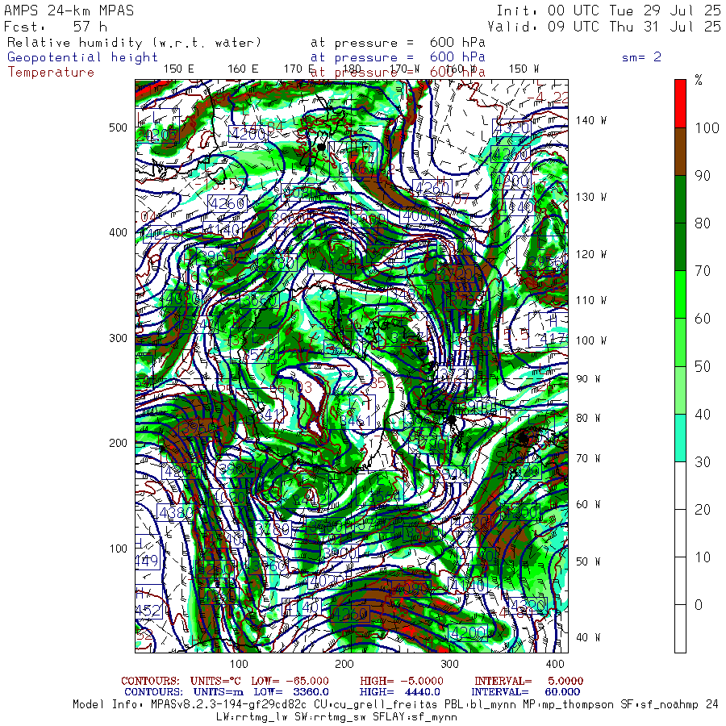Viewport: 726px width, 726px height.
Task: Click the blue "at pressure = 600 hPa" text
Action: tap(398, 57)
